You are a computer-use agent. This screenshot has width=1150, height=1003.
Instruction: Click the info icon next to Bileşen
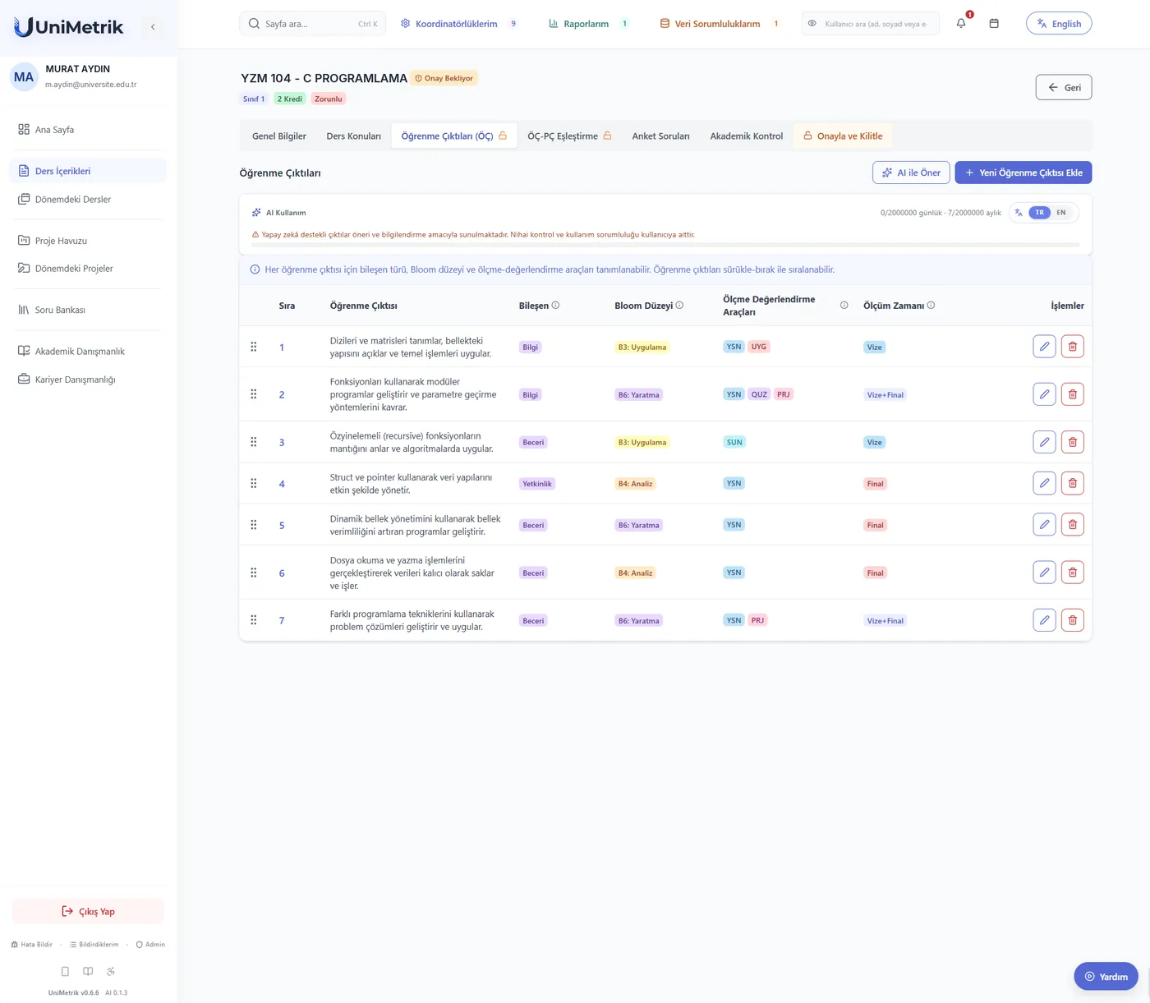pyautogui.click(x=555, y=305)
